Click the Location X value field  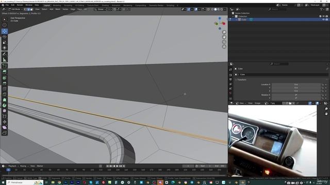(x=296, y=84)
